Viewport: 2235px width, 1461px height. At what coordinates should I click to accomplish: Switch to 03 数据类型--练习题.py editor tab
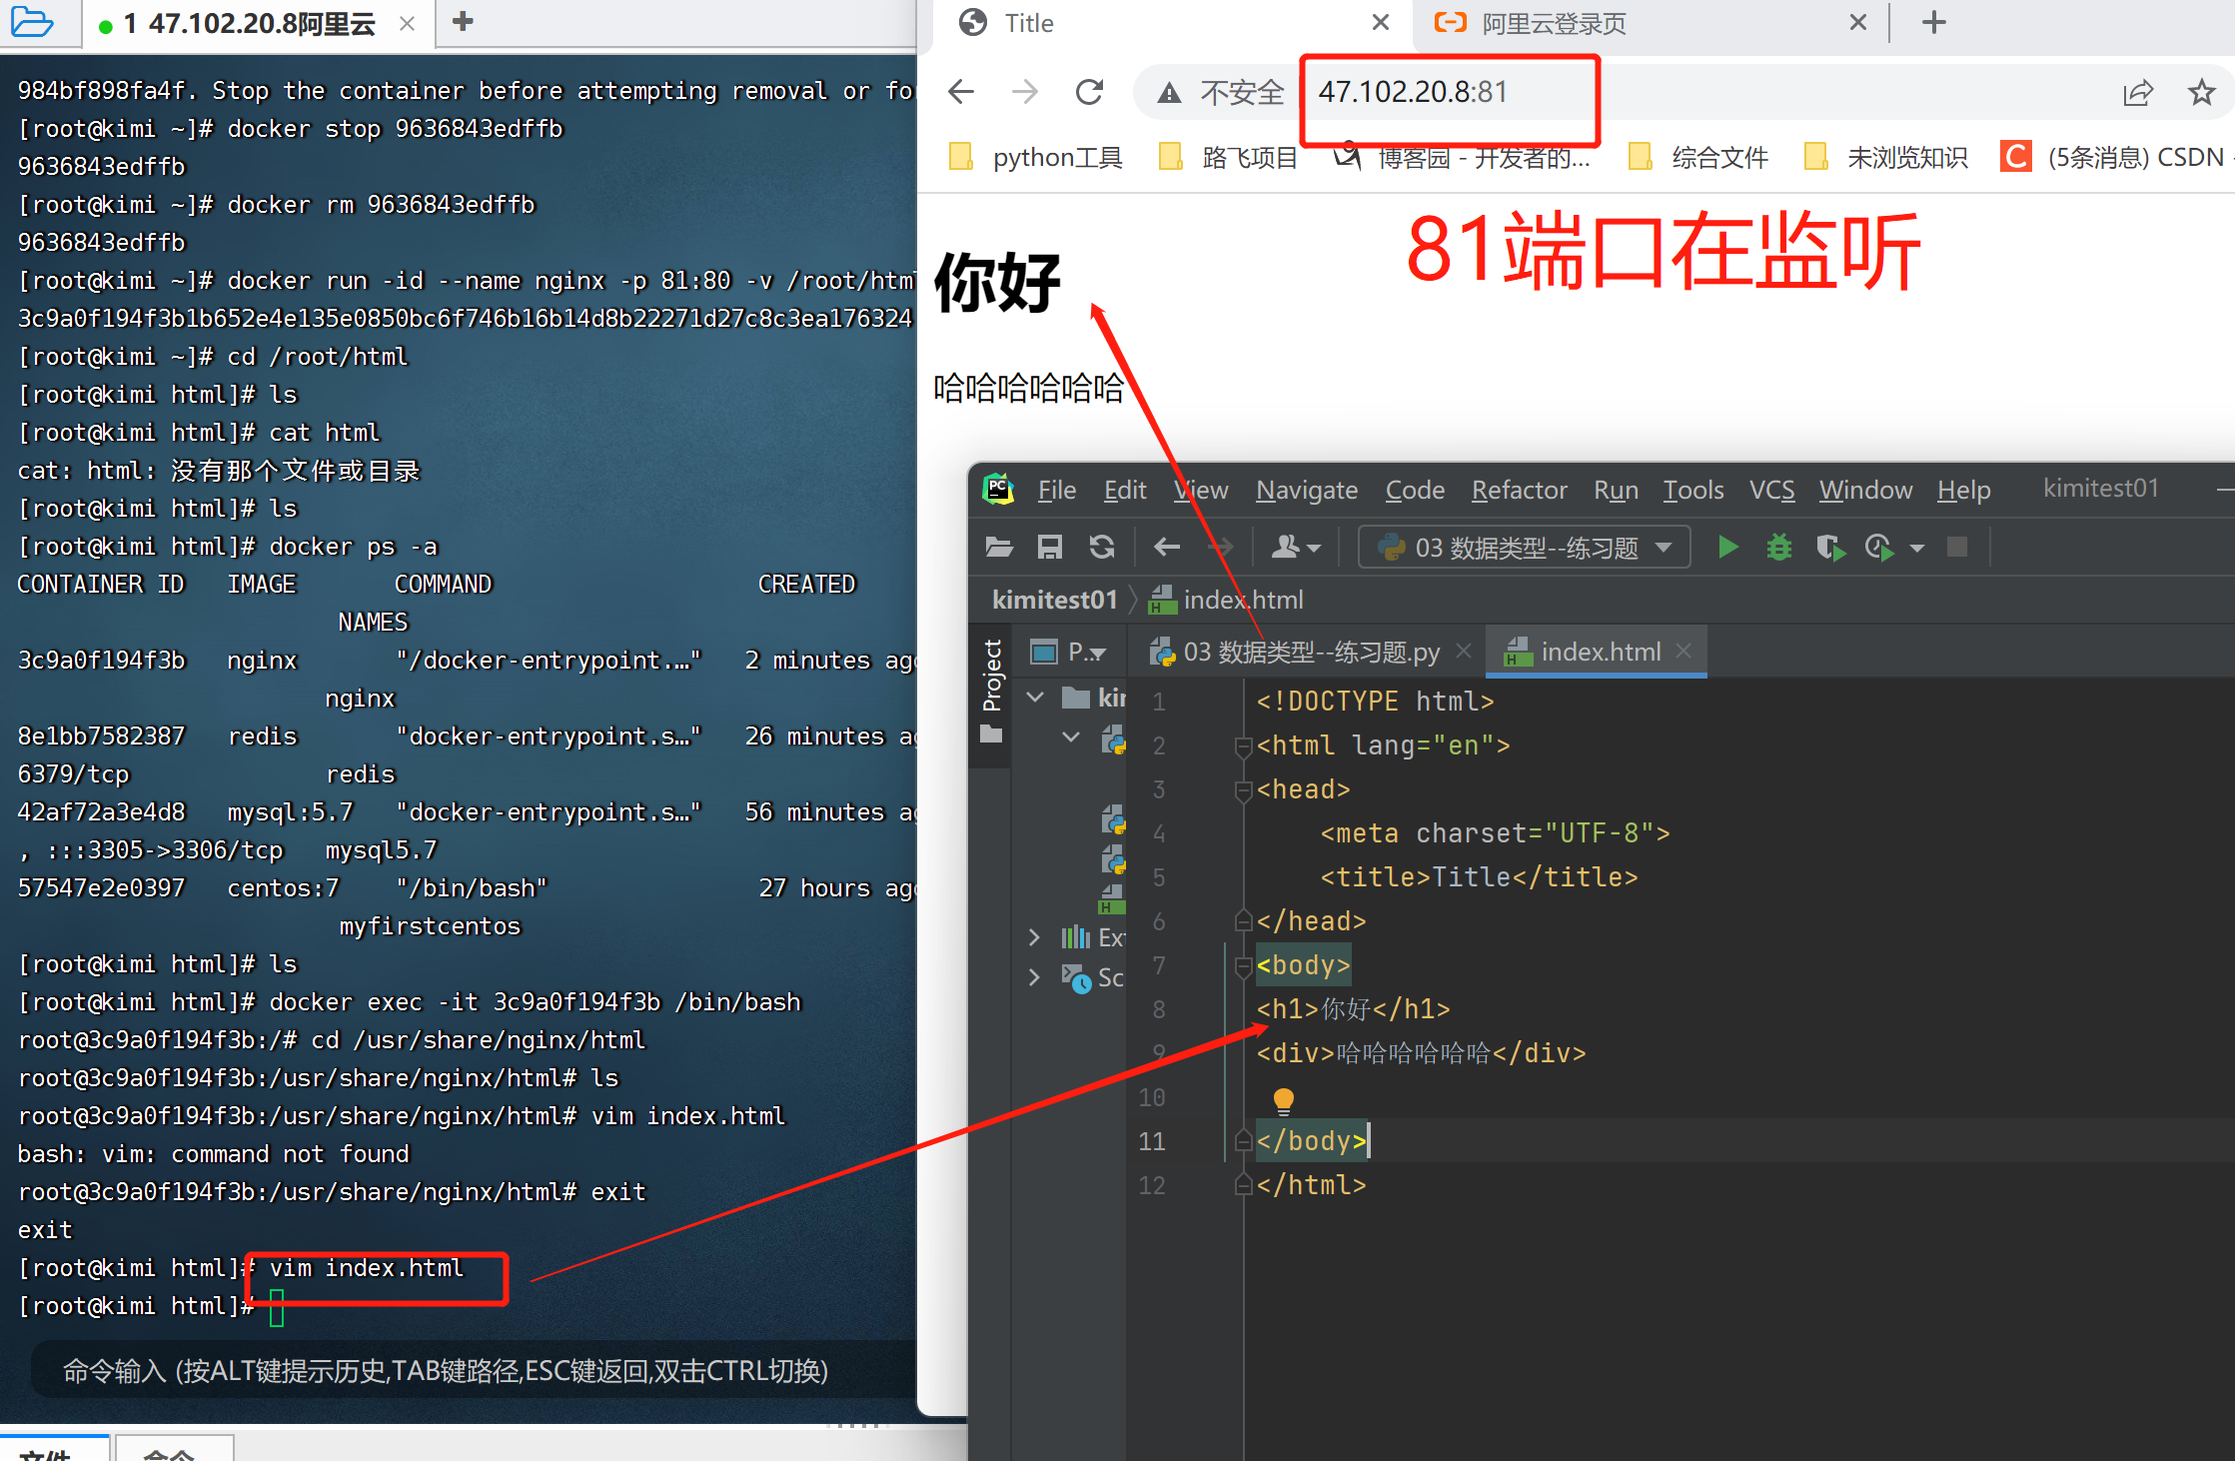tap(1310, 653)
